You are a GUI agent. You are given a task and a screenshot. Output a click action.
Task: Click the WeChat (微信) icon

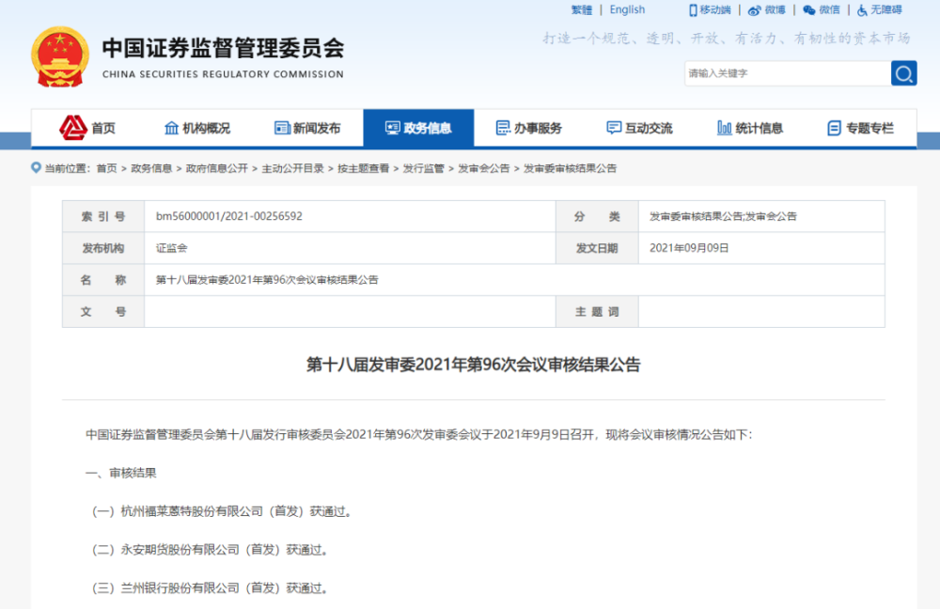810,10
